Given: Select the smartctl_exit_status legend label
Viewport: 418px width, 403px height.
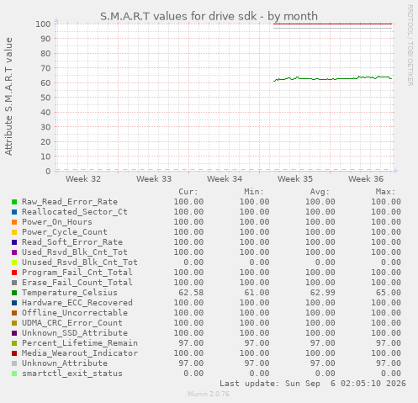Looking at the screenshot, I should click(x=72, y=374).
